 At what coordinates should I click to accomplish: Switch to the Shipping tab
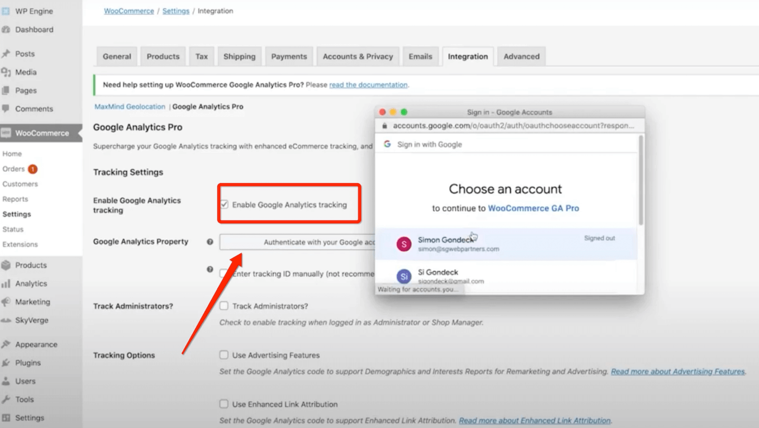(239, 56)
